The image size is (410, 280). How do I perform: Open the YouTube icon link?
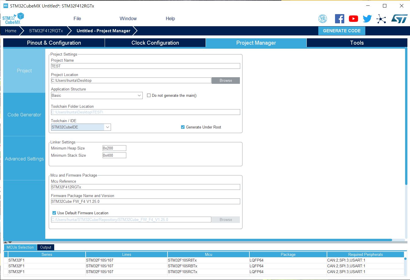click(x=353, y=19)
